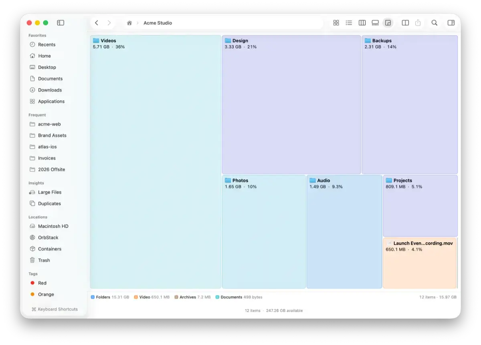
Task: Toggle the sidebar visibility button
Action: pyautogui.click(x=61, y=23)
